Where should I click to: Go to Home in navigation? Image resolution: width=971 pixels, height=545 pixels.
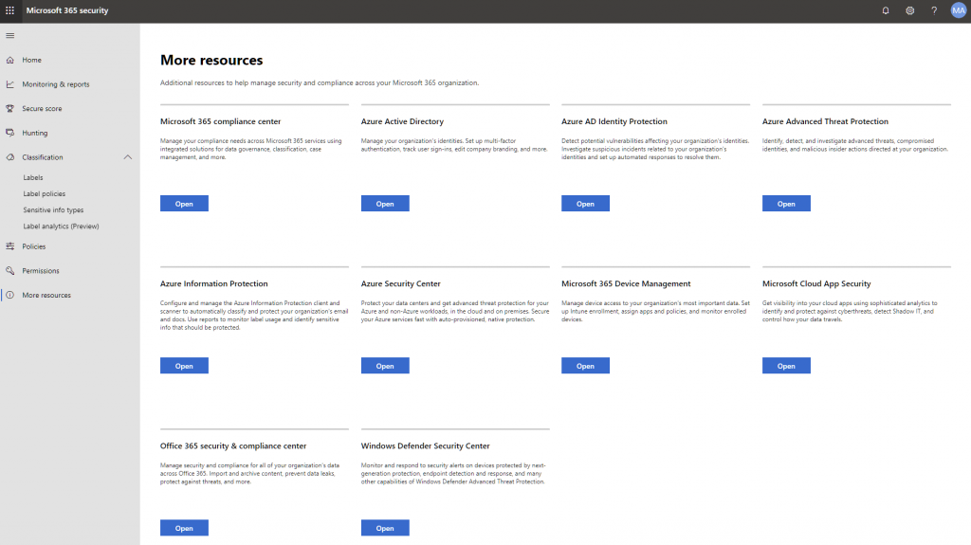(x=31, y=60)
